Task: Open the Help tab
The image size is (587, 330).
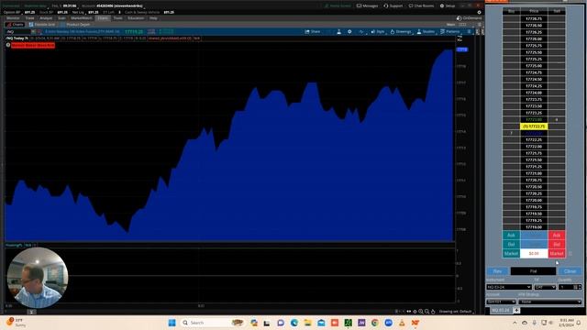Action: pos(153,18)
